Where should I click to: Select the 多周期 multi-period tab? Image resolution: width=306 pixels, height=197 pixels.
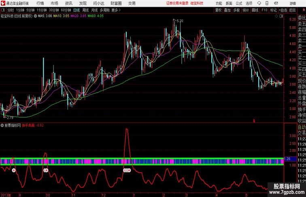[x=104, y=10]
